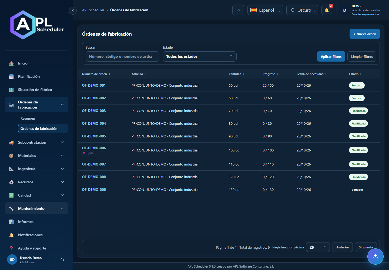Collapse the Órdenes de fabricación sidebar group

click(36, 104)
